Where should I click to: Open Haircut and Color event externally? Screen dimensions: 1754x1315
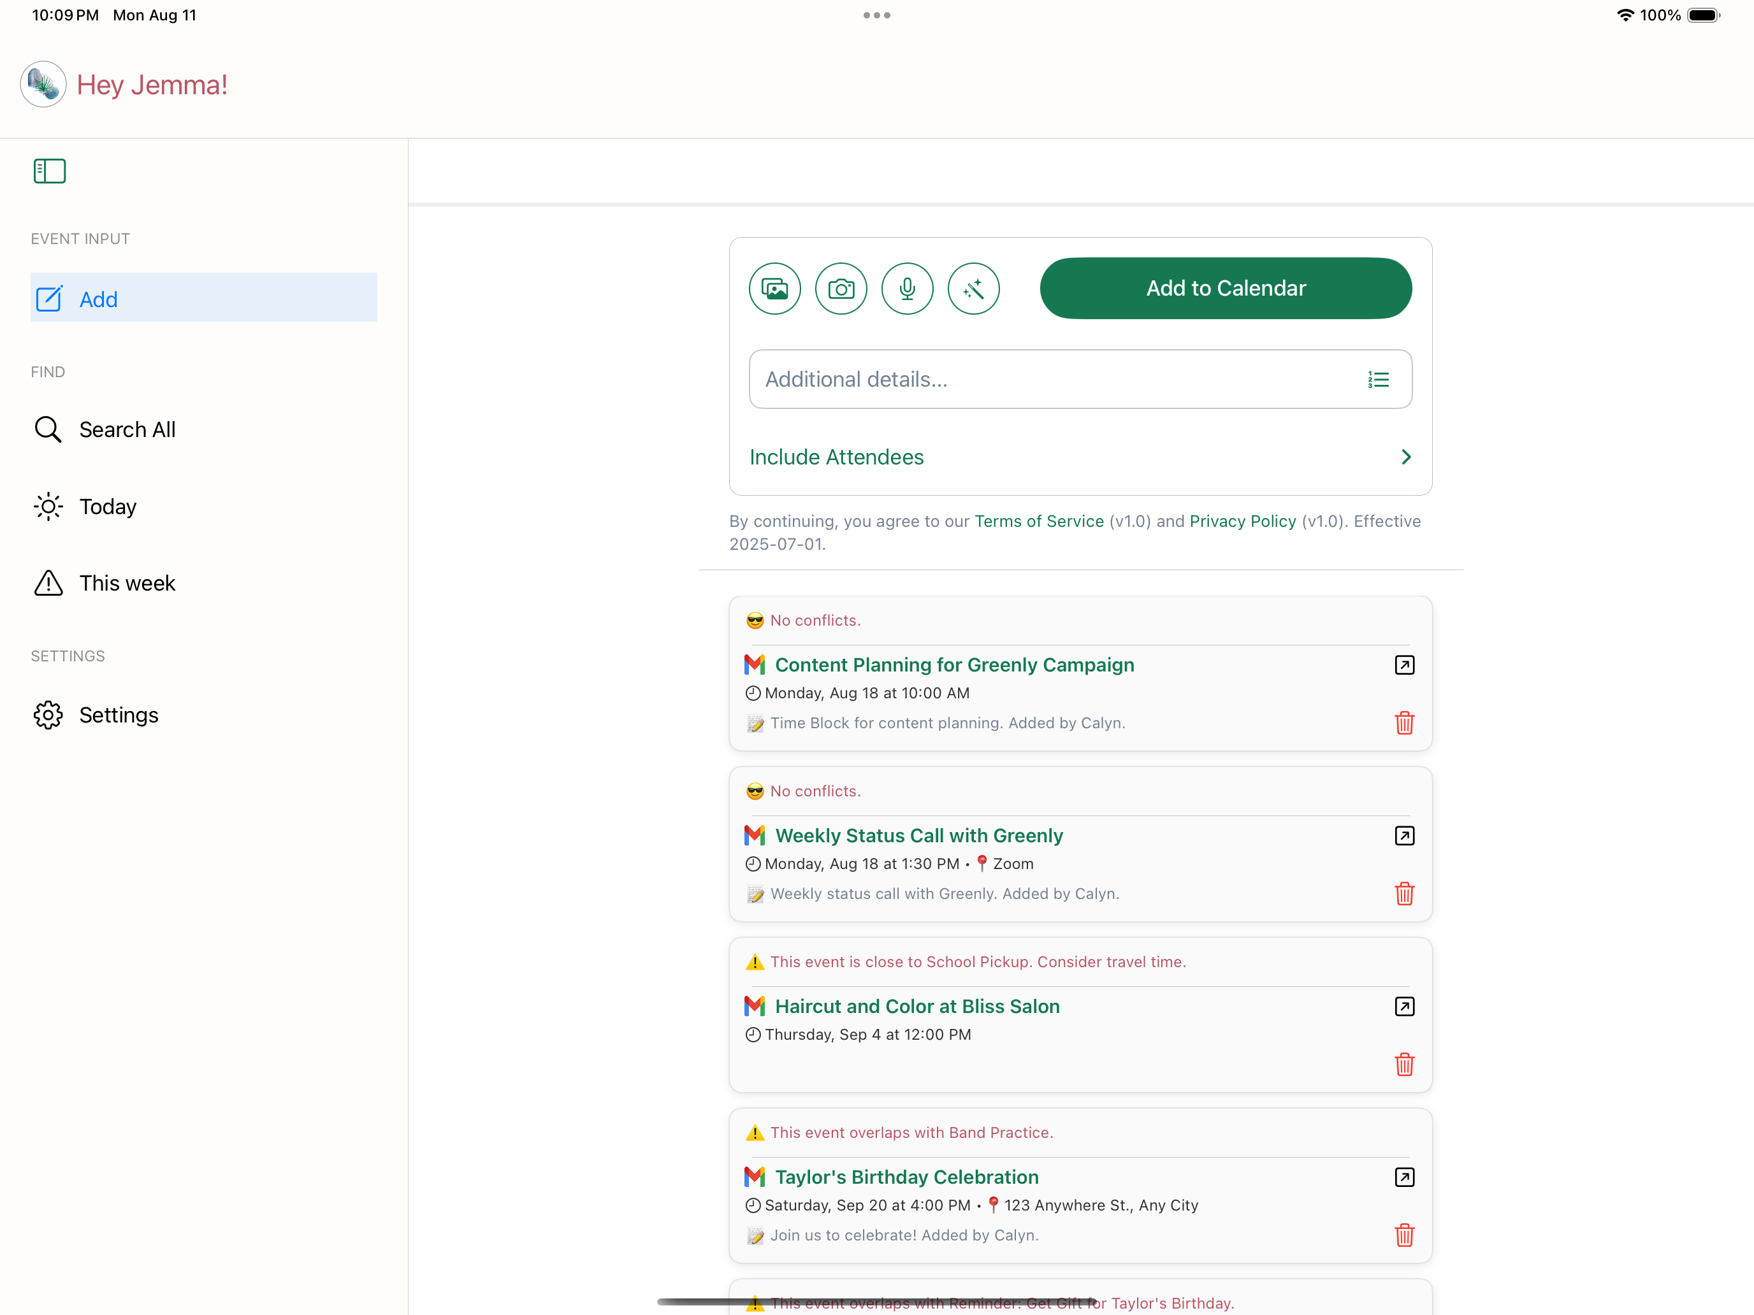(x=1404, y=1007)
